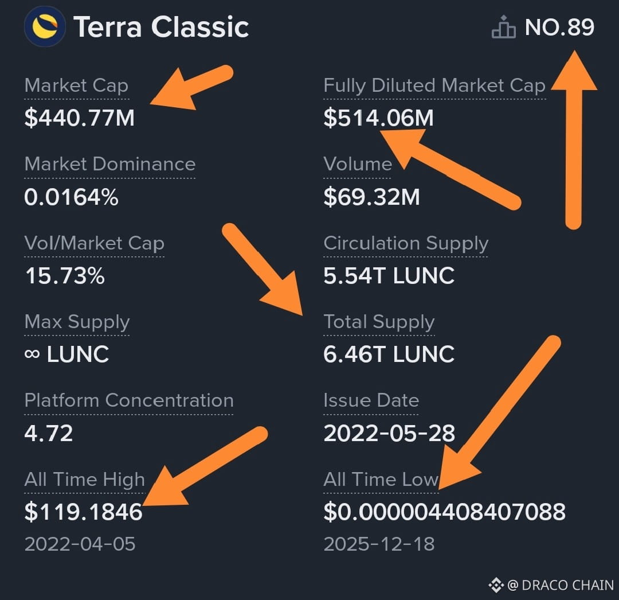Click the orange arrow pointing to Total Supply

point(263,270)
